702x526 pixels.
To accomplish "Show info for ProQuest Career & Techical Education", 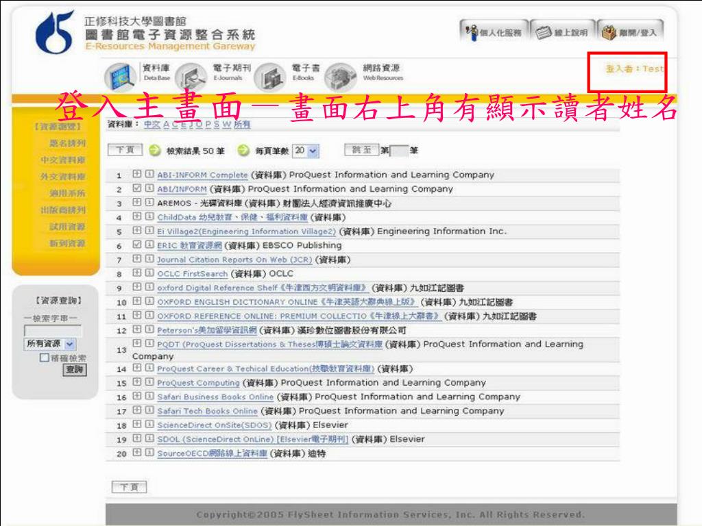I will [x=149, y=368].
